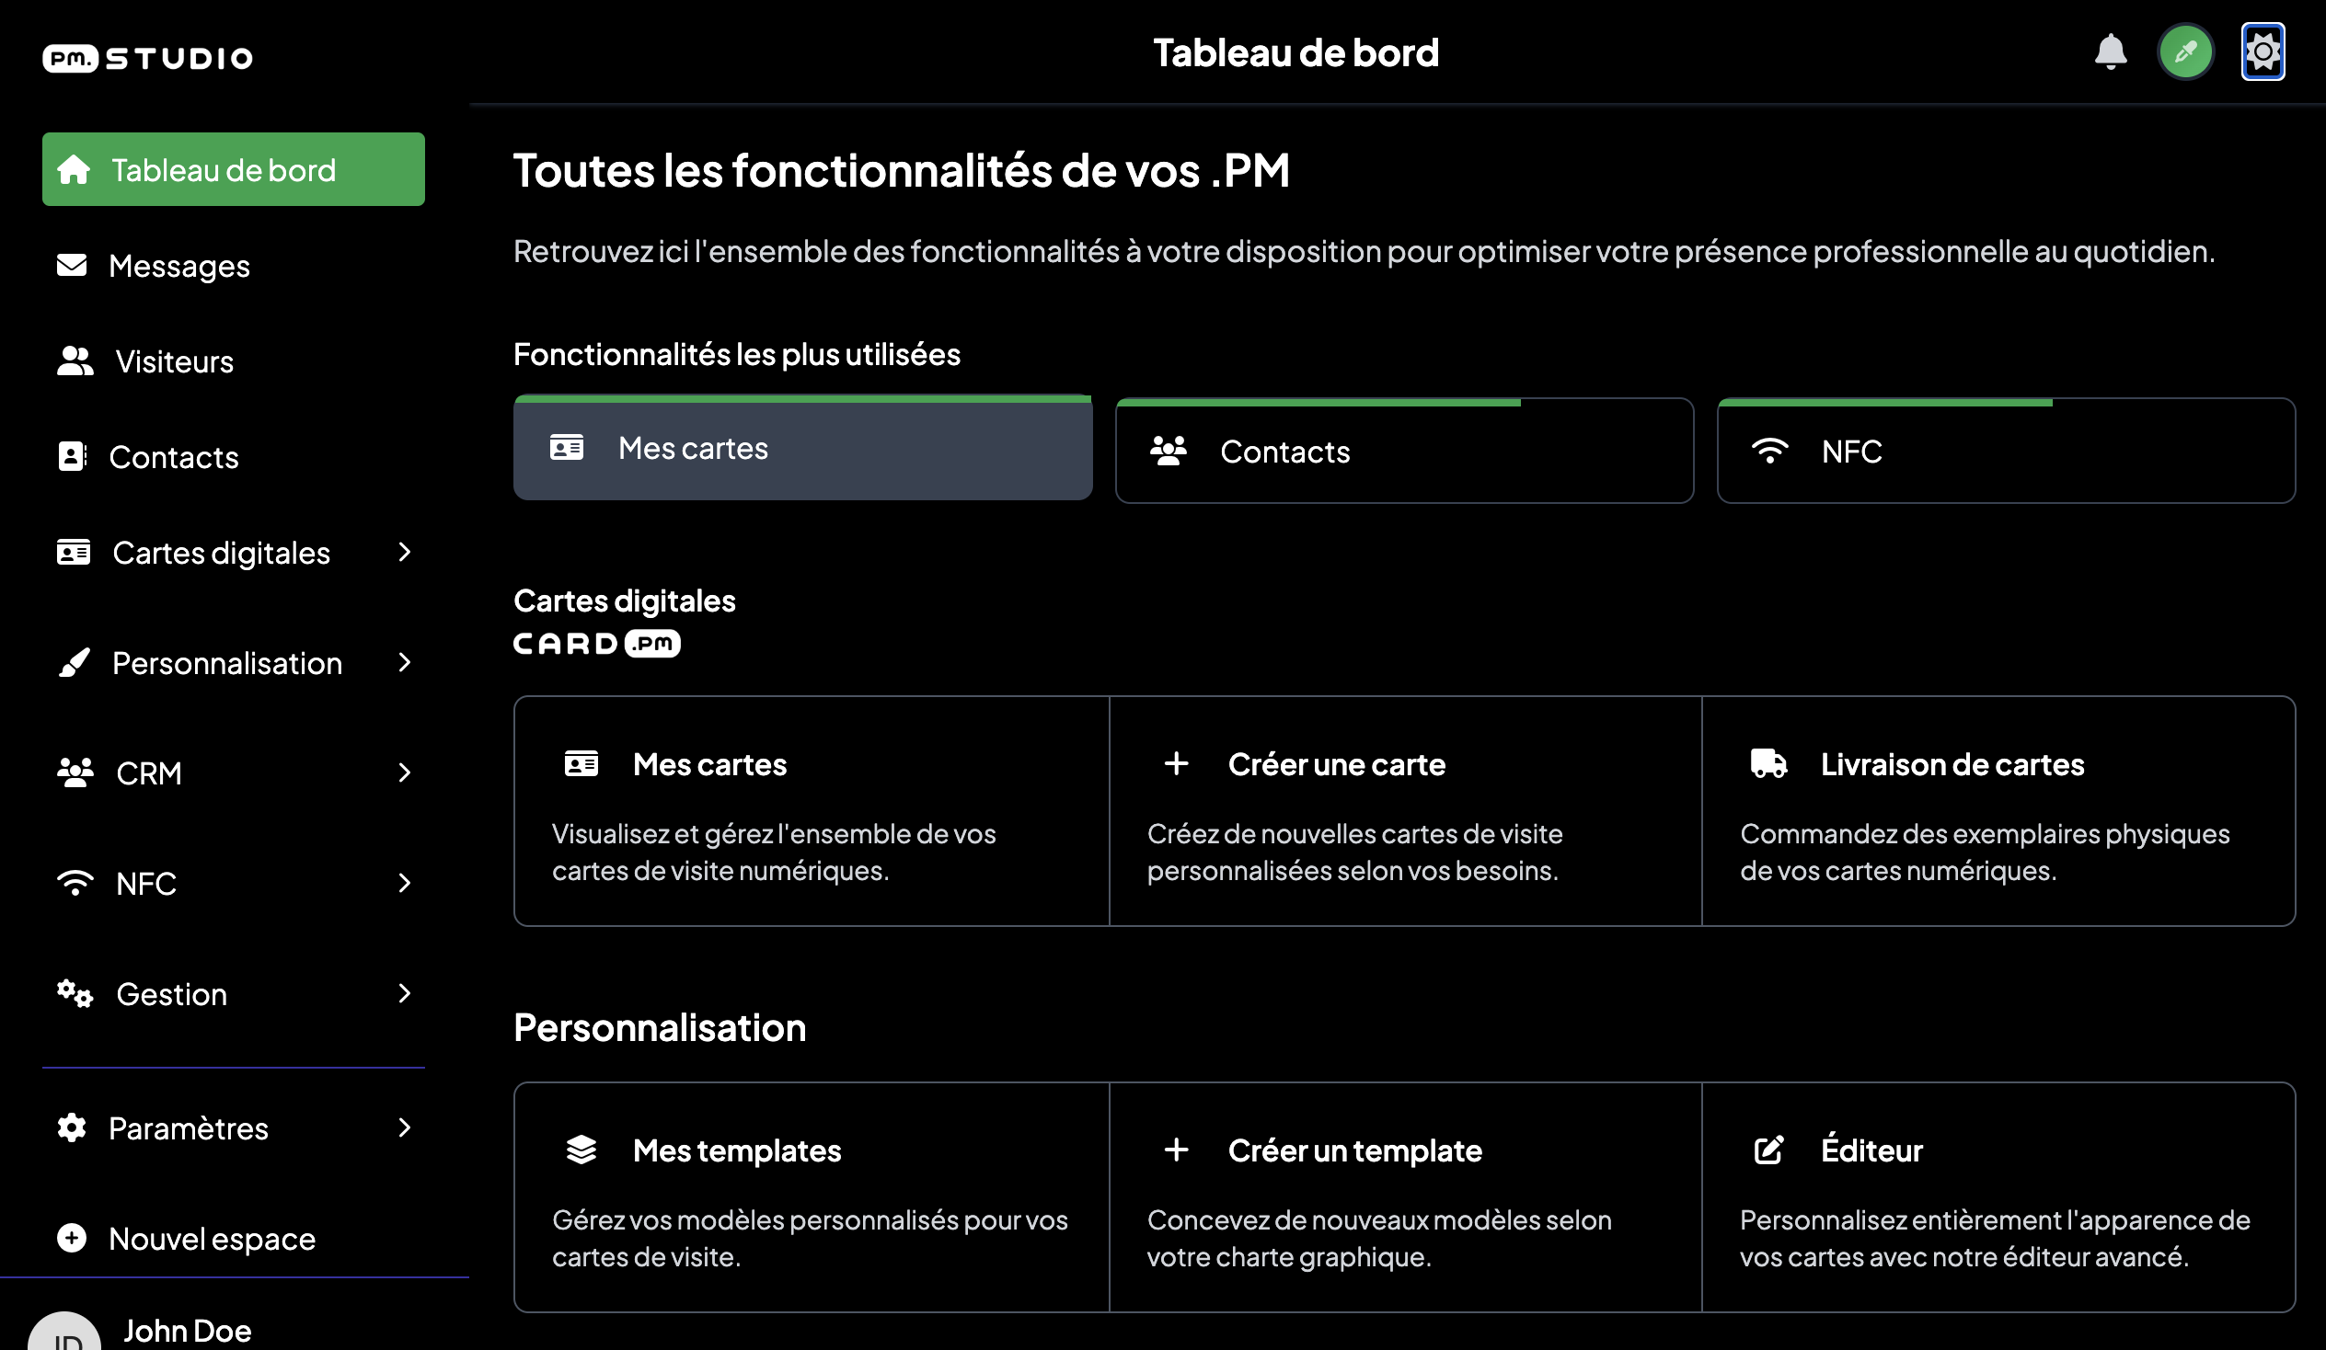Screen dimensions: 2326x1350
Task: Click the green eyedropper theme color button
Action: 2186,51
